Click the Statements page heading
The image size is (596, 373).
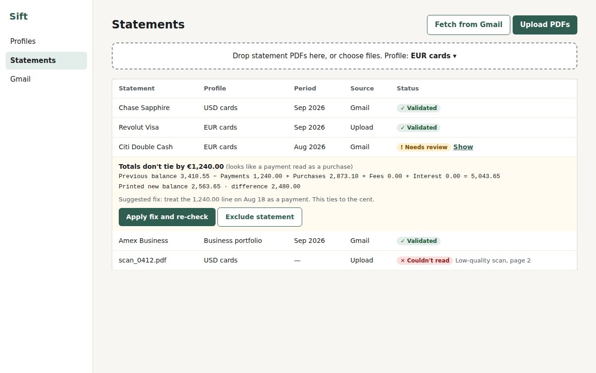click(149, 25)
